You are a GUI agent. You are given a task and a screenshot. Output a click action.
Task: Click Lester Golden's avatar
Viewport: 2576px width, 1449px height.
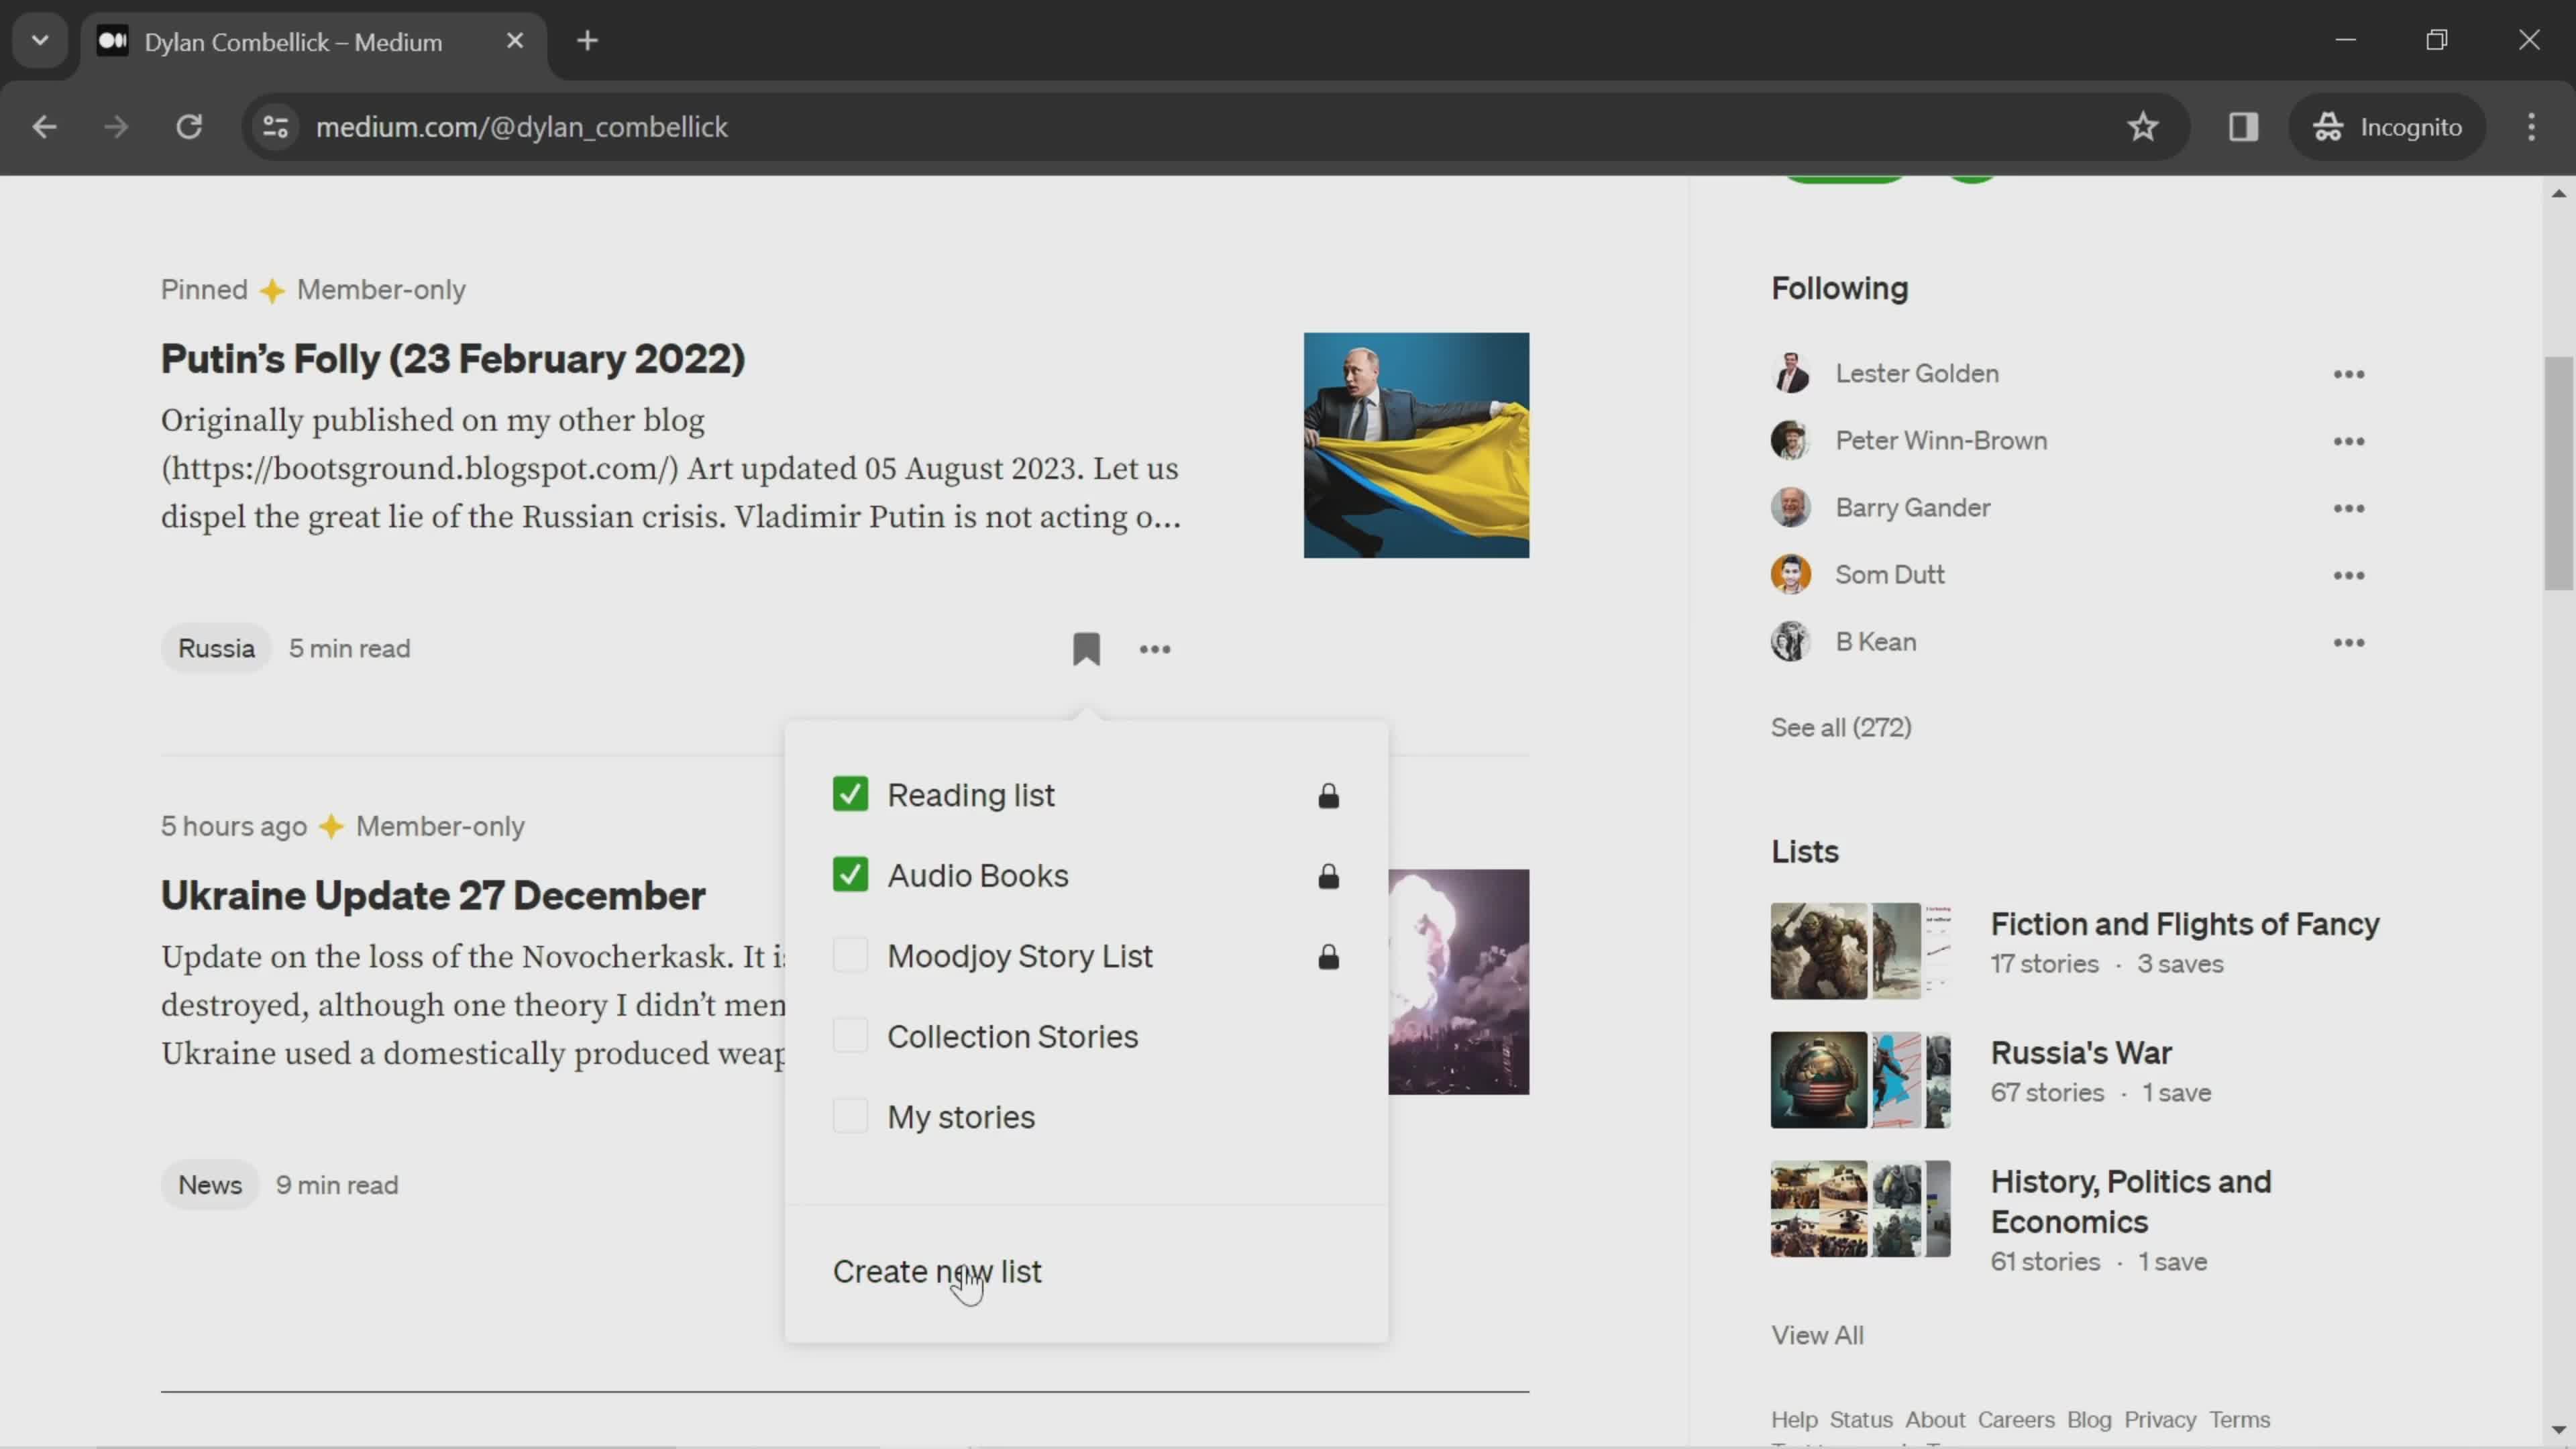(x=1790, y=373)
